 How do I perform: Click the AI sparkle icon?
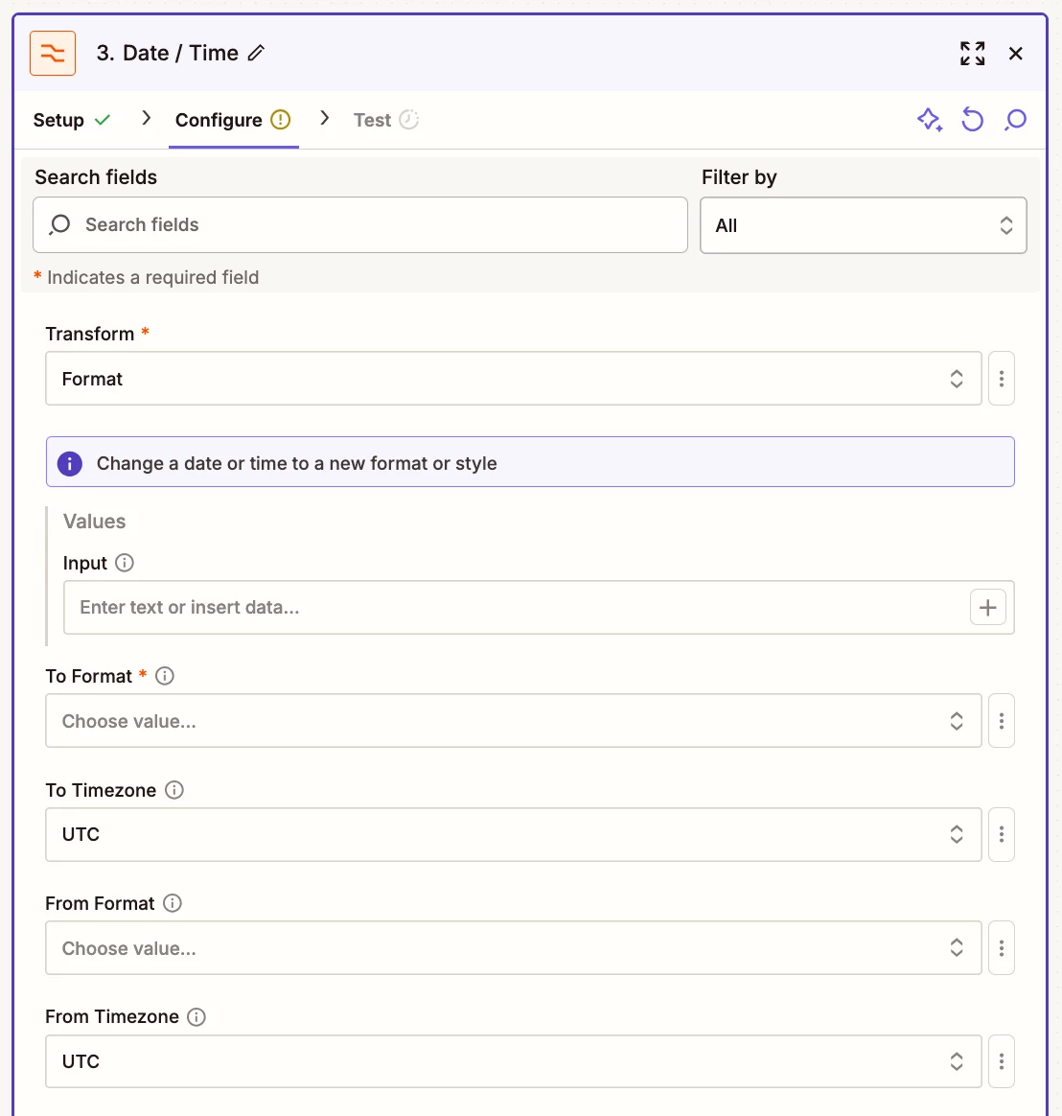(x=929, y=120)
